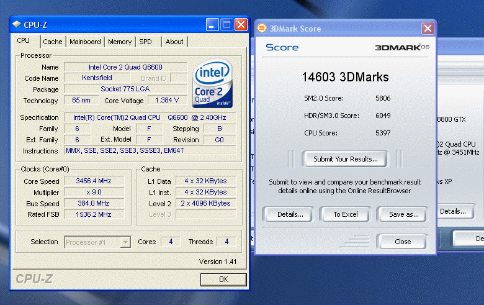
Task: Click the L1 Data value 4 x 32 KBytes
Action: click(x=206, y=181)
